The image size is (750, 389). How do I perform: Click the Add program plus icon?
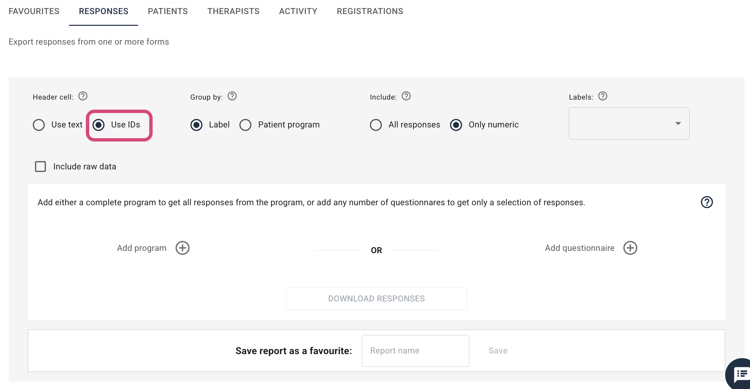[182, 248]
